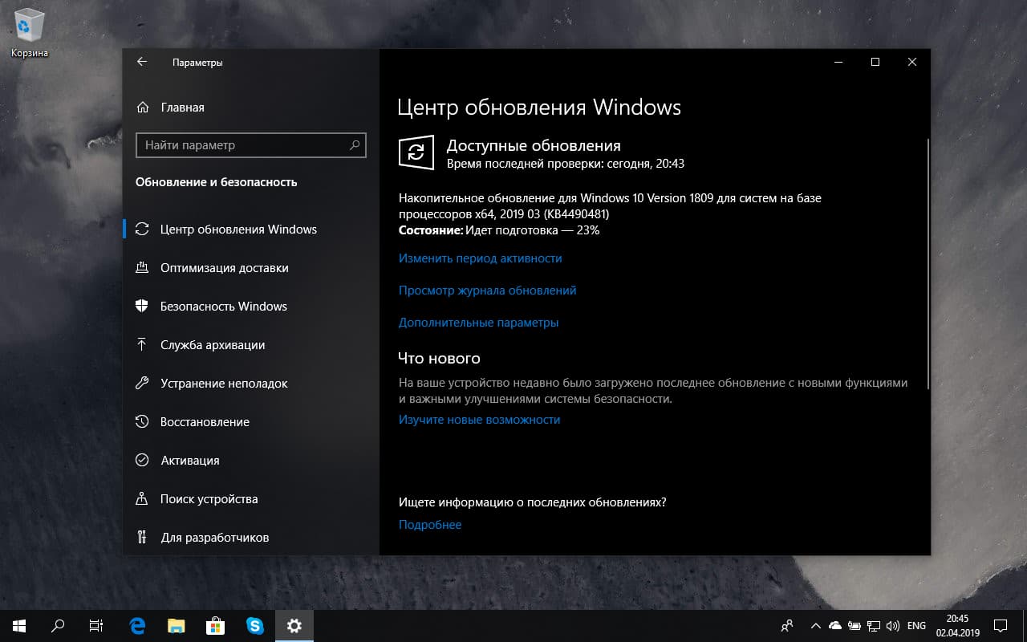Screen dimensions: 1027x642
Task: Open the Action Center notification icon
Action: (x=1000, y=625)
